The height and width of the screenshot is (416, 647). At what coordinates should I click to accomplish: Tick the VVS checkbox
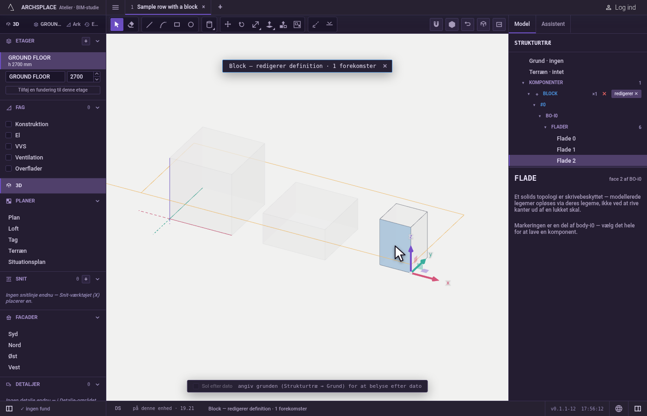coord(8,147)
